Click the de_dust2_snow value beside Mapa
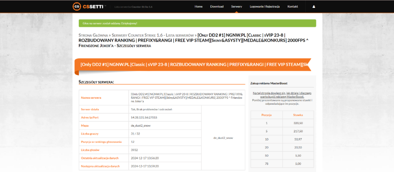Image resolution: width=394 pixels, height=172 pixels. pyautogui.click(x=141, y=126)
